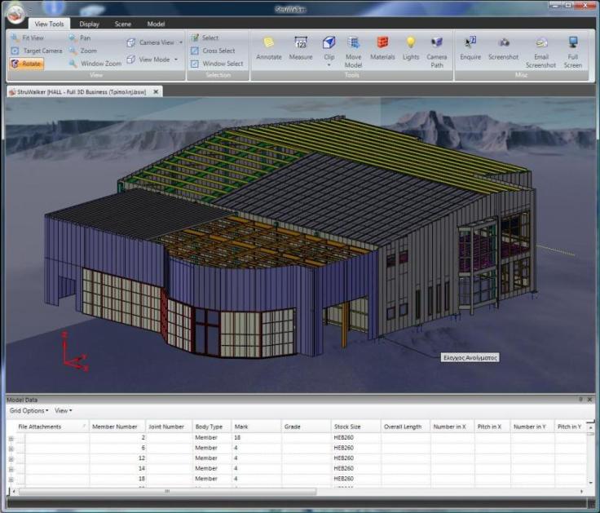Take a Screenshot with the camera icon

point(503,43)
